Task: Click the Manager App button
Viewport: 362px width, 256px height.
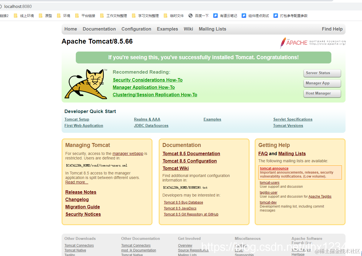Action: coord(322,83)
